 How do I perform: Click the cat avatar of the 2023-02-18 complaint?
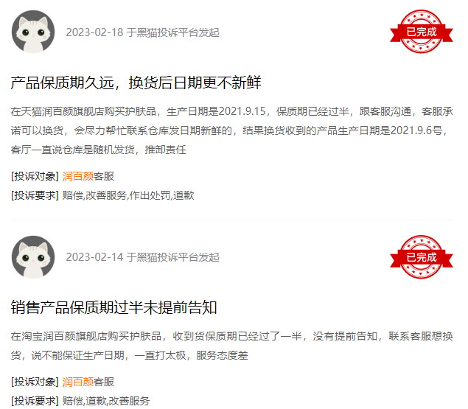(33, 32)
